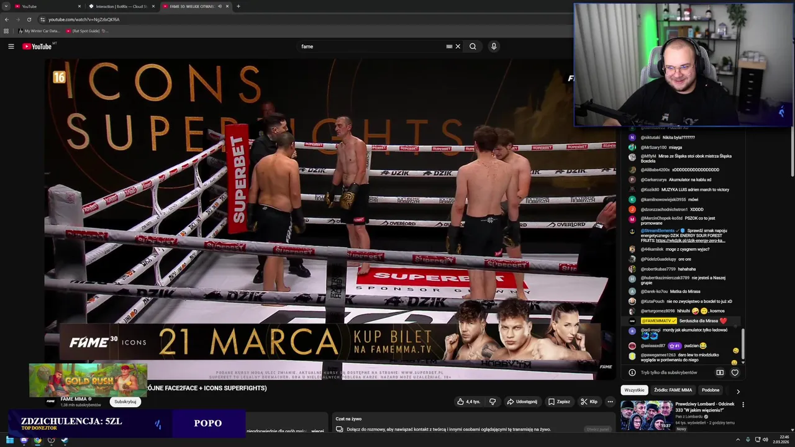The image size is (795, 447).
Task: Click Udostępnij share button
Action: click(522, 402)
